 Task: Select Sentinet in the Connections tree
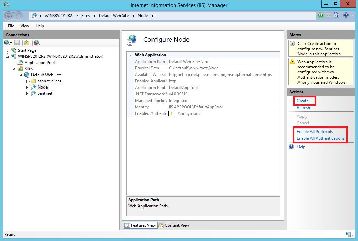[45, 93]
